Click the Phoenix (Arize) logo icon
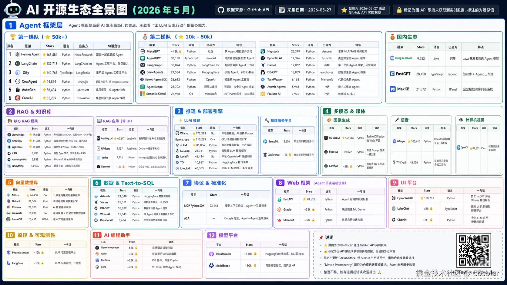The image size is (507, 285). [8, 253]
